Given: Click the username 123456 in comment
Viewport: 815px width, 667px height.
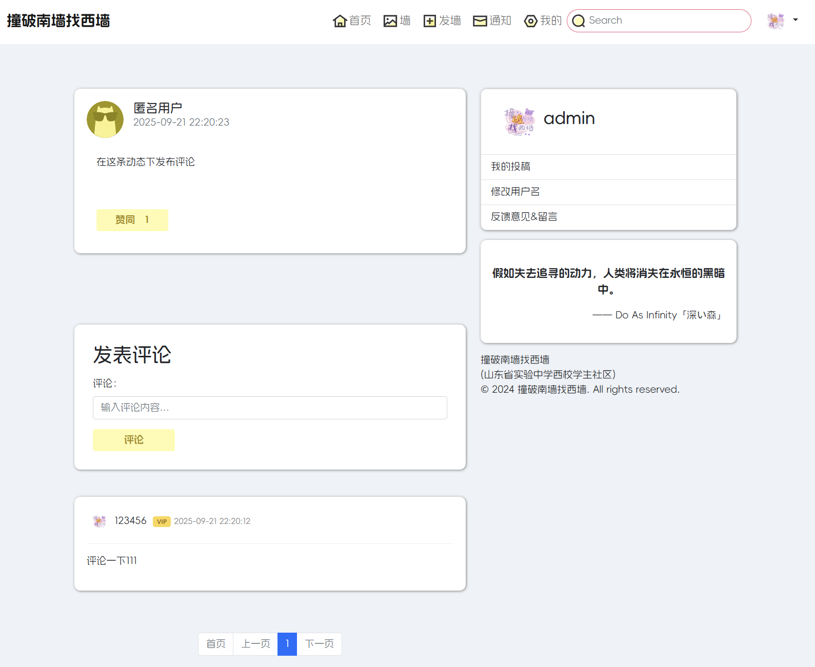Looking at the screenshot, I should coord(130,521).
